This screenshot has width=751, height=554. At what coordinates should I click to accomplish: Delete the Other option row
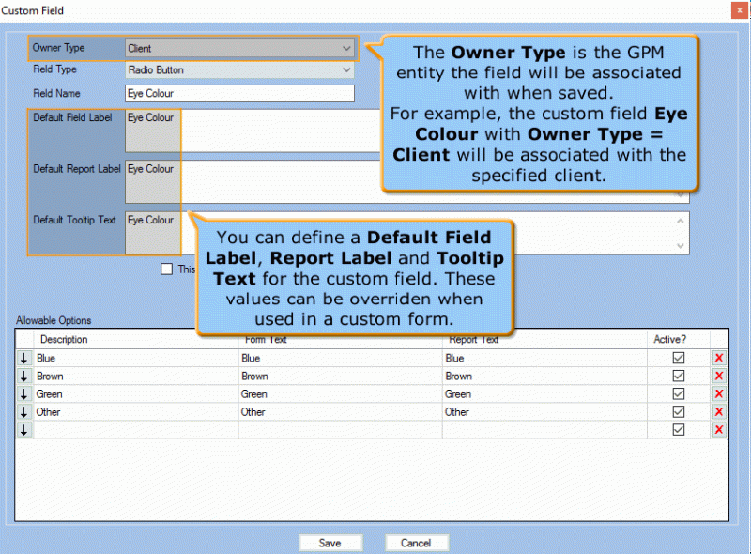[719, 411]
